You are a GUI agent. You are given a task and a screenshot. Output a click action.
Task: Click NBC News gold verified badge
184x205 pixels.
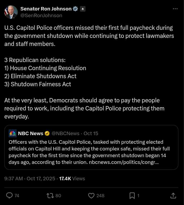click(x=47, y=134)
